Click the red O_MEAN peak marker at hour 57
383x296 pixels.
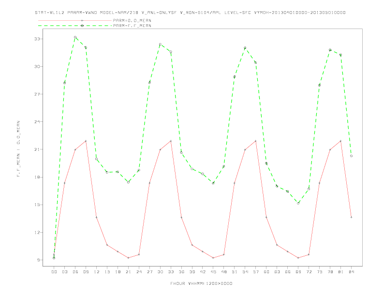click(x=256, y=141)
